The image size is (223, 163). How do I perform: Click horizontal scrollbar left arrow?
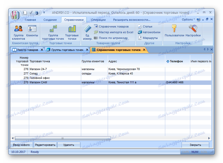click(x=13, y=138)
